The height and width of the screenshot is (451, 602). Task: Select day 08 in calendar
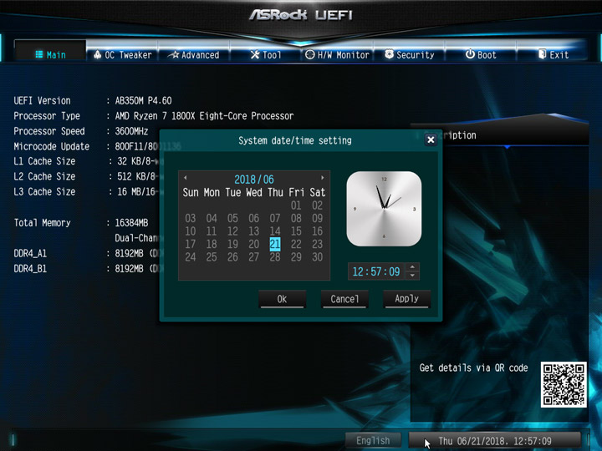click(296, 219)
